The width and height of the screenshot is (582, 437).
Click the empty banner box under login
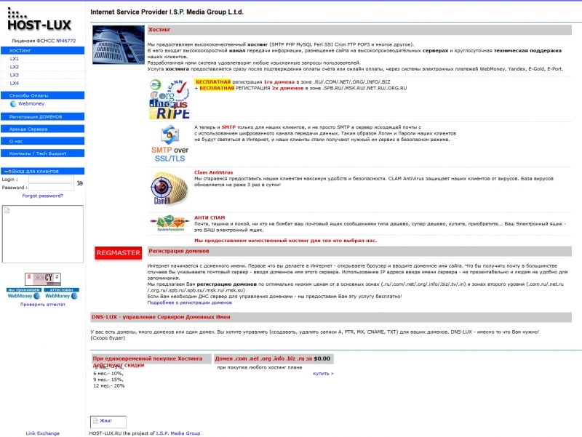43,234
